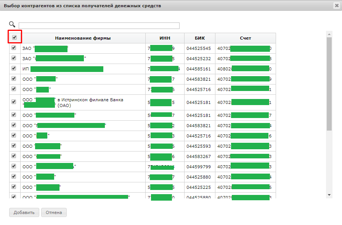Click the magnifying glass search icon

[12, 25]
